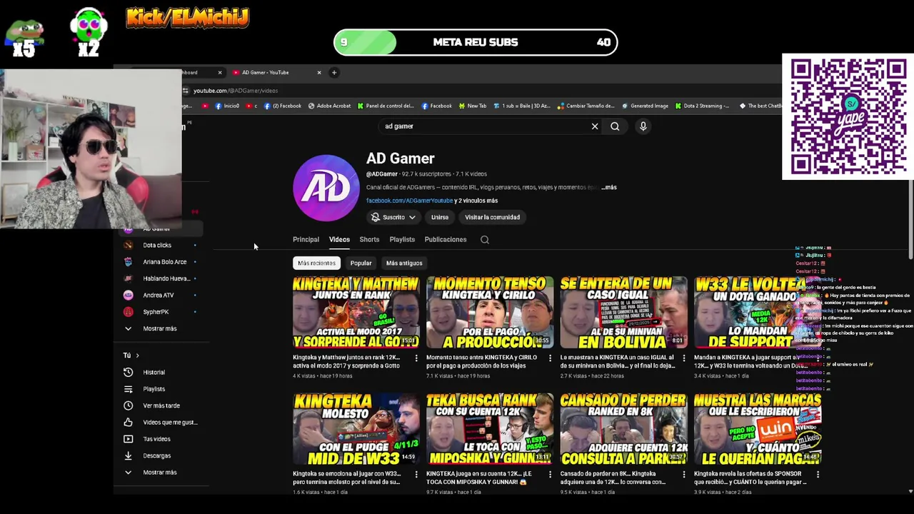Open the Suscrito notification dropdown
This screenshot has height=514, width=914.
coord(395,217)
